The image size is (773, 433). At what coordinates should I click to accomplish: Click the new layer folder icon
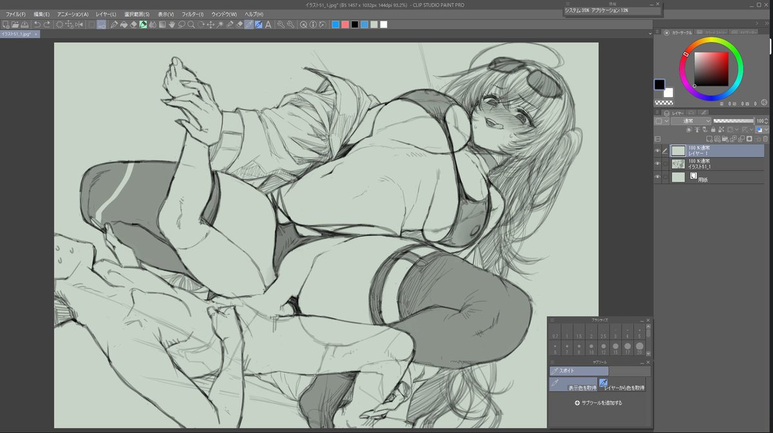[x=725, y=139]
